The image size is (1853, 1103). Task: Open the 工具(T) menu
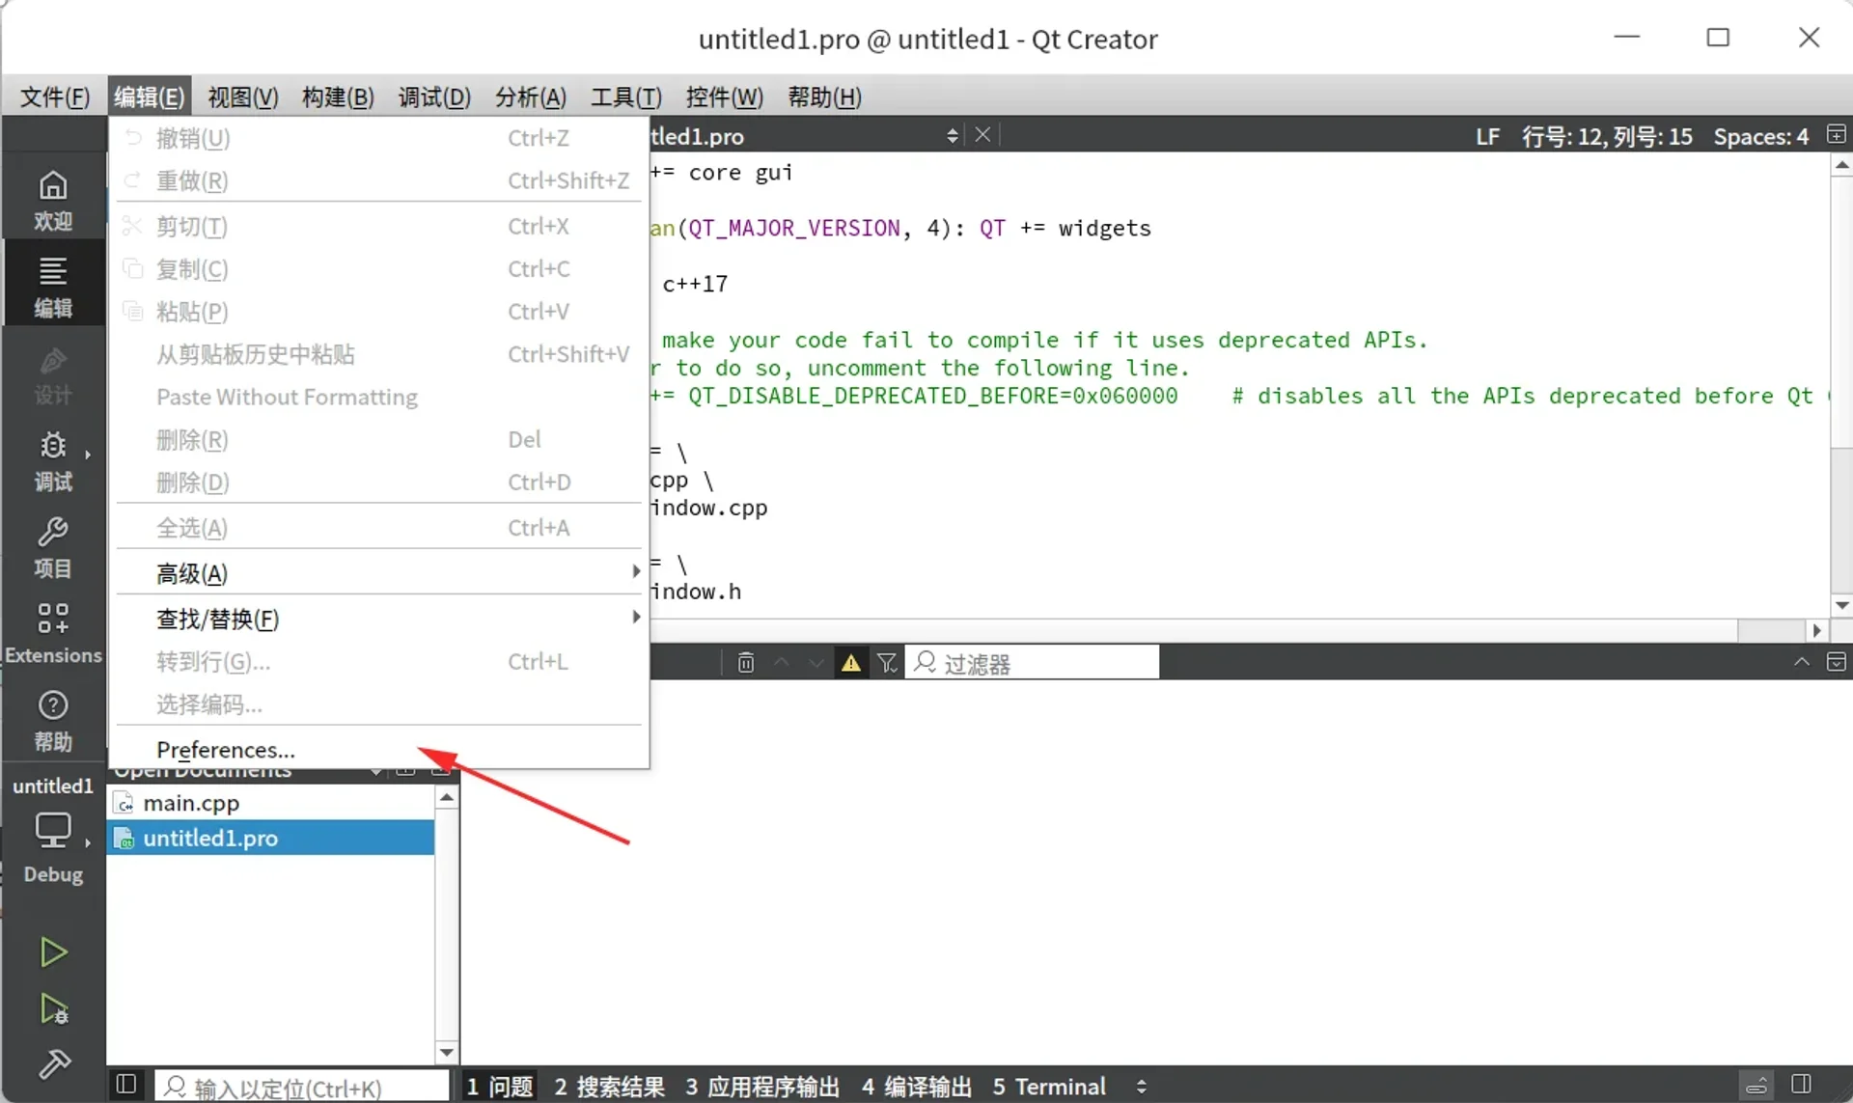pos(625,97)
